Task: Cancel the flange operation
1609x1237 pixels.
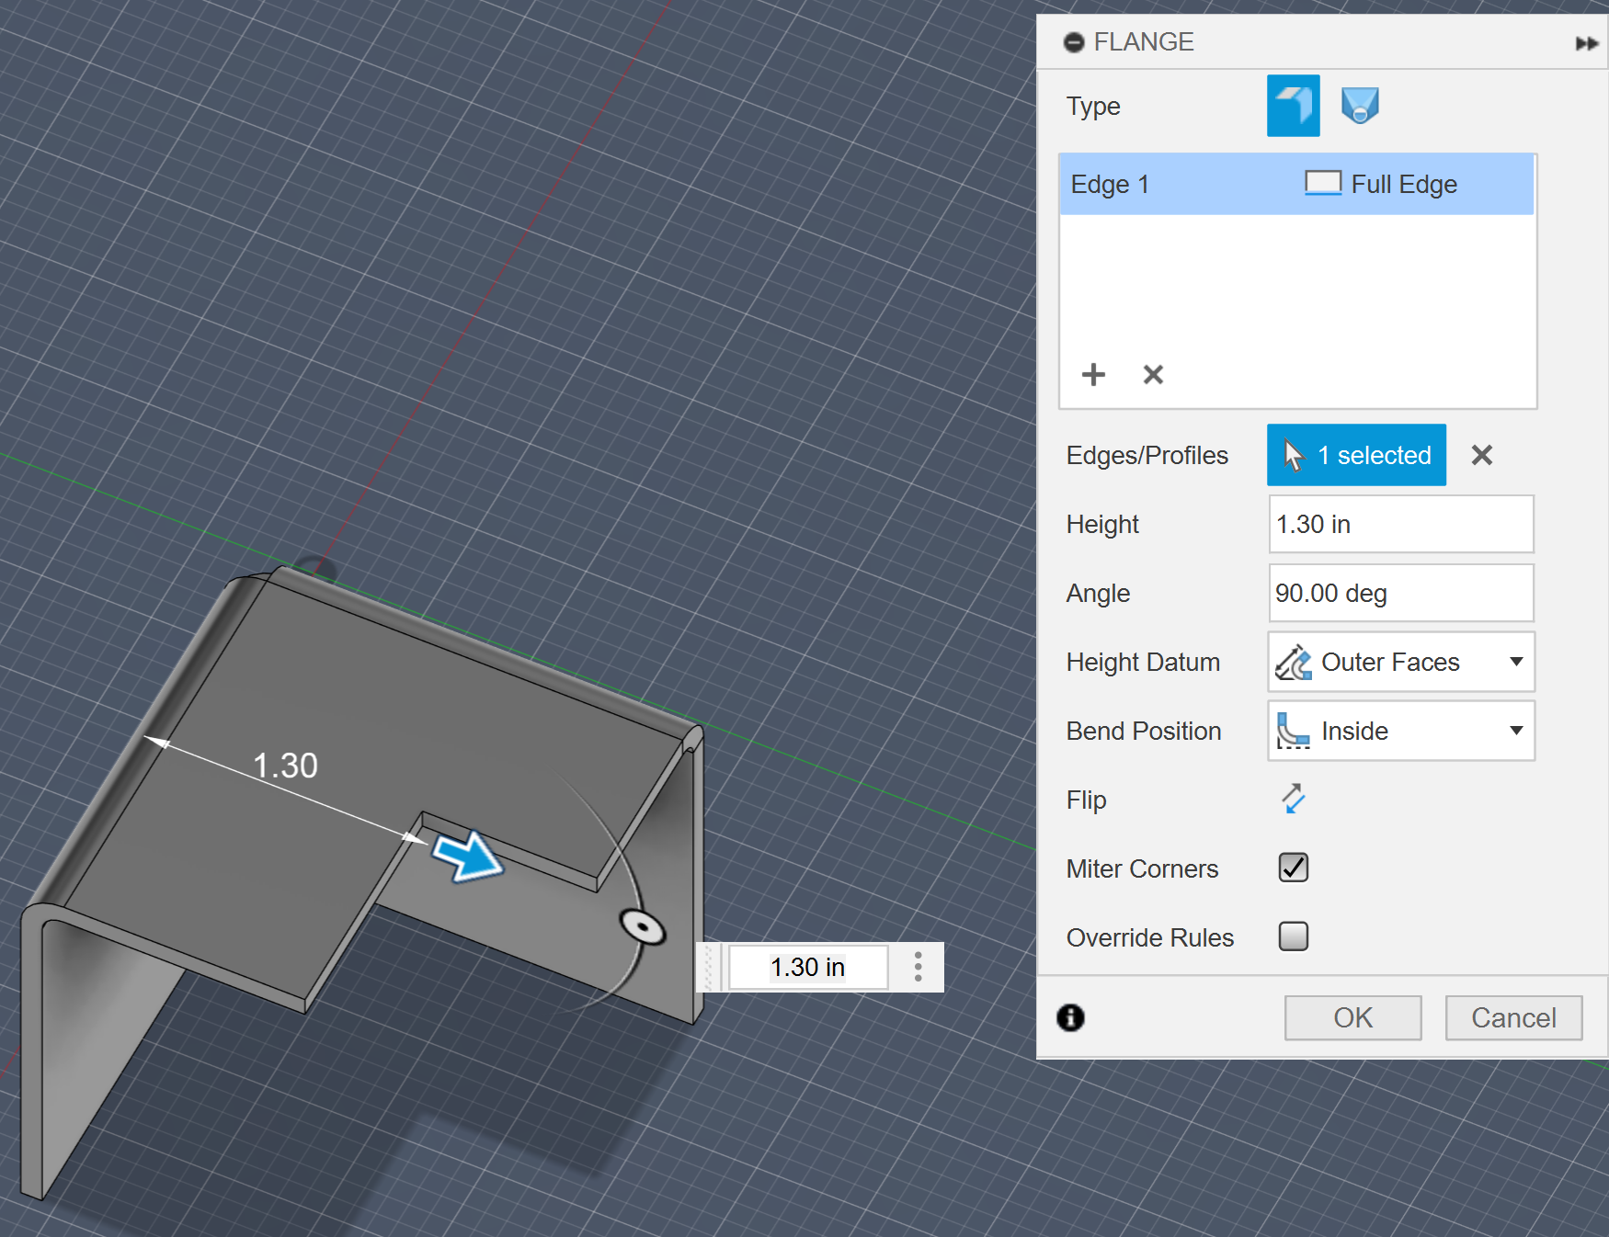Action: 1512,1017
